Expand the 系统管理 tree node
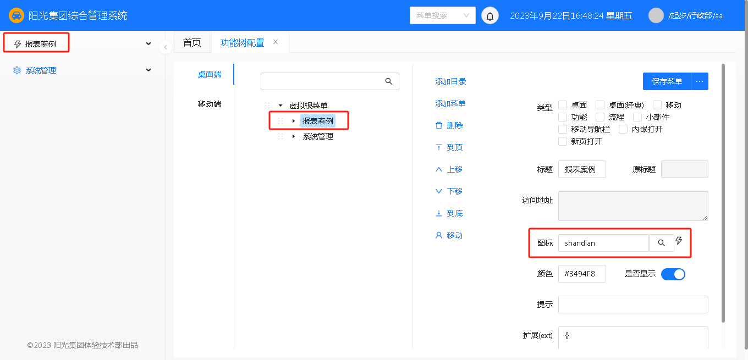Image resolution: width=748 pixels, height=360 pixels. click(x=293, y=136)
